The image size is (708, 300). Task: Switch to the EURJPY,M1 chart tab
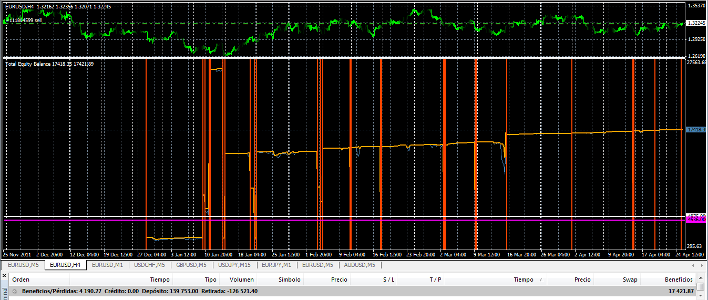(276, 265)
